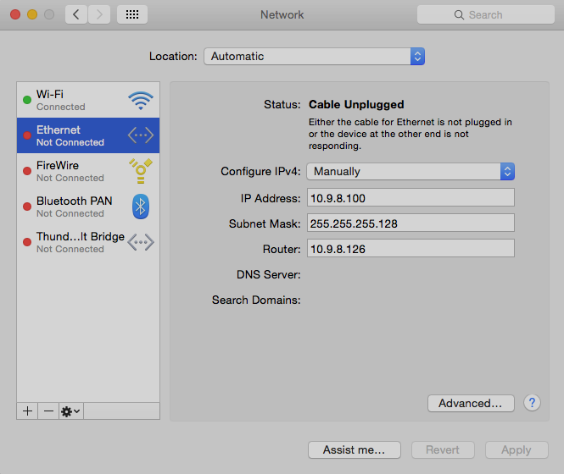
Task: Click the Assist me… button
Action: pyautogui.click(x=354, y=449)
